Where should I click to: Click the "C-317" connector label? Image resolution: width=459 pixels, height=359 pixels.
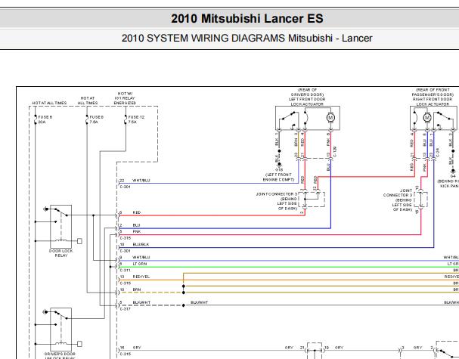tap(125, 309)
